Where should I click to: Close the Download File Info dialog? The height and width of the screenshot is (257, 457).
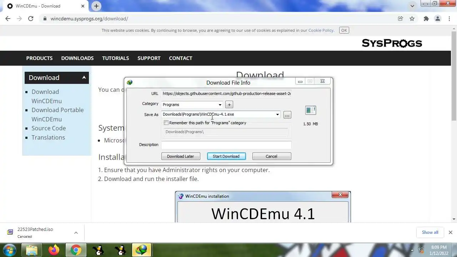[322, 81]
